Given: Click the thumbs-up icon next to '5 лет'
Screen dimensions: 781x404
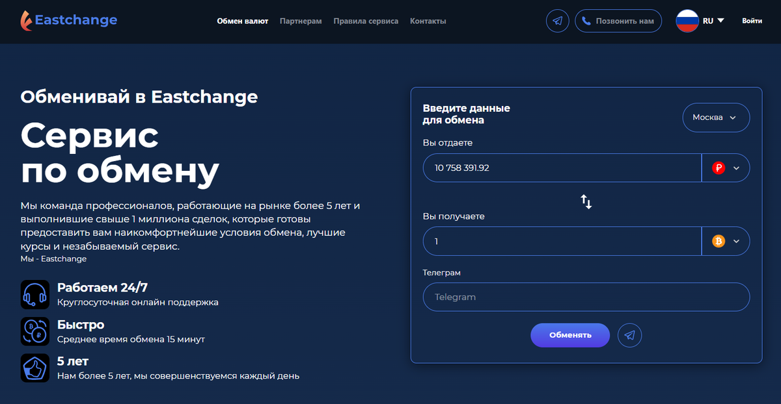Looking at the screenshot, I should point(34,368).
